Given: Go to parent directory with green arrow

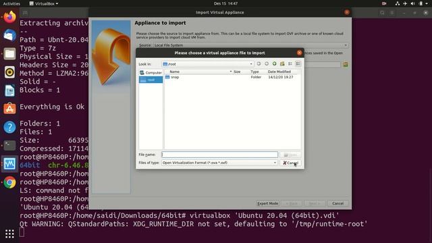Looking at the screenshot, I should pos(275,64).
